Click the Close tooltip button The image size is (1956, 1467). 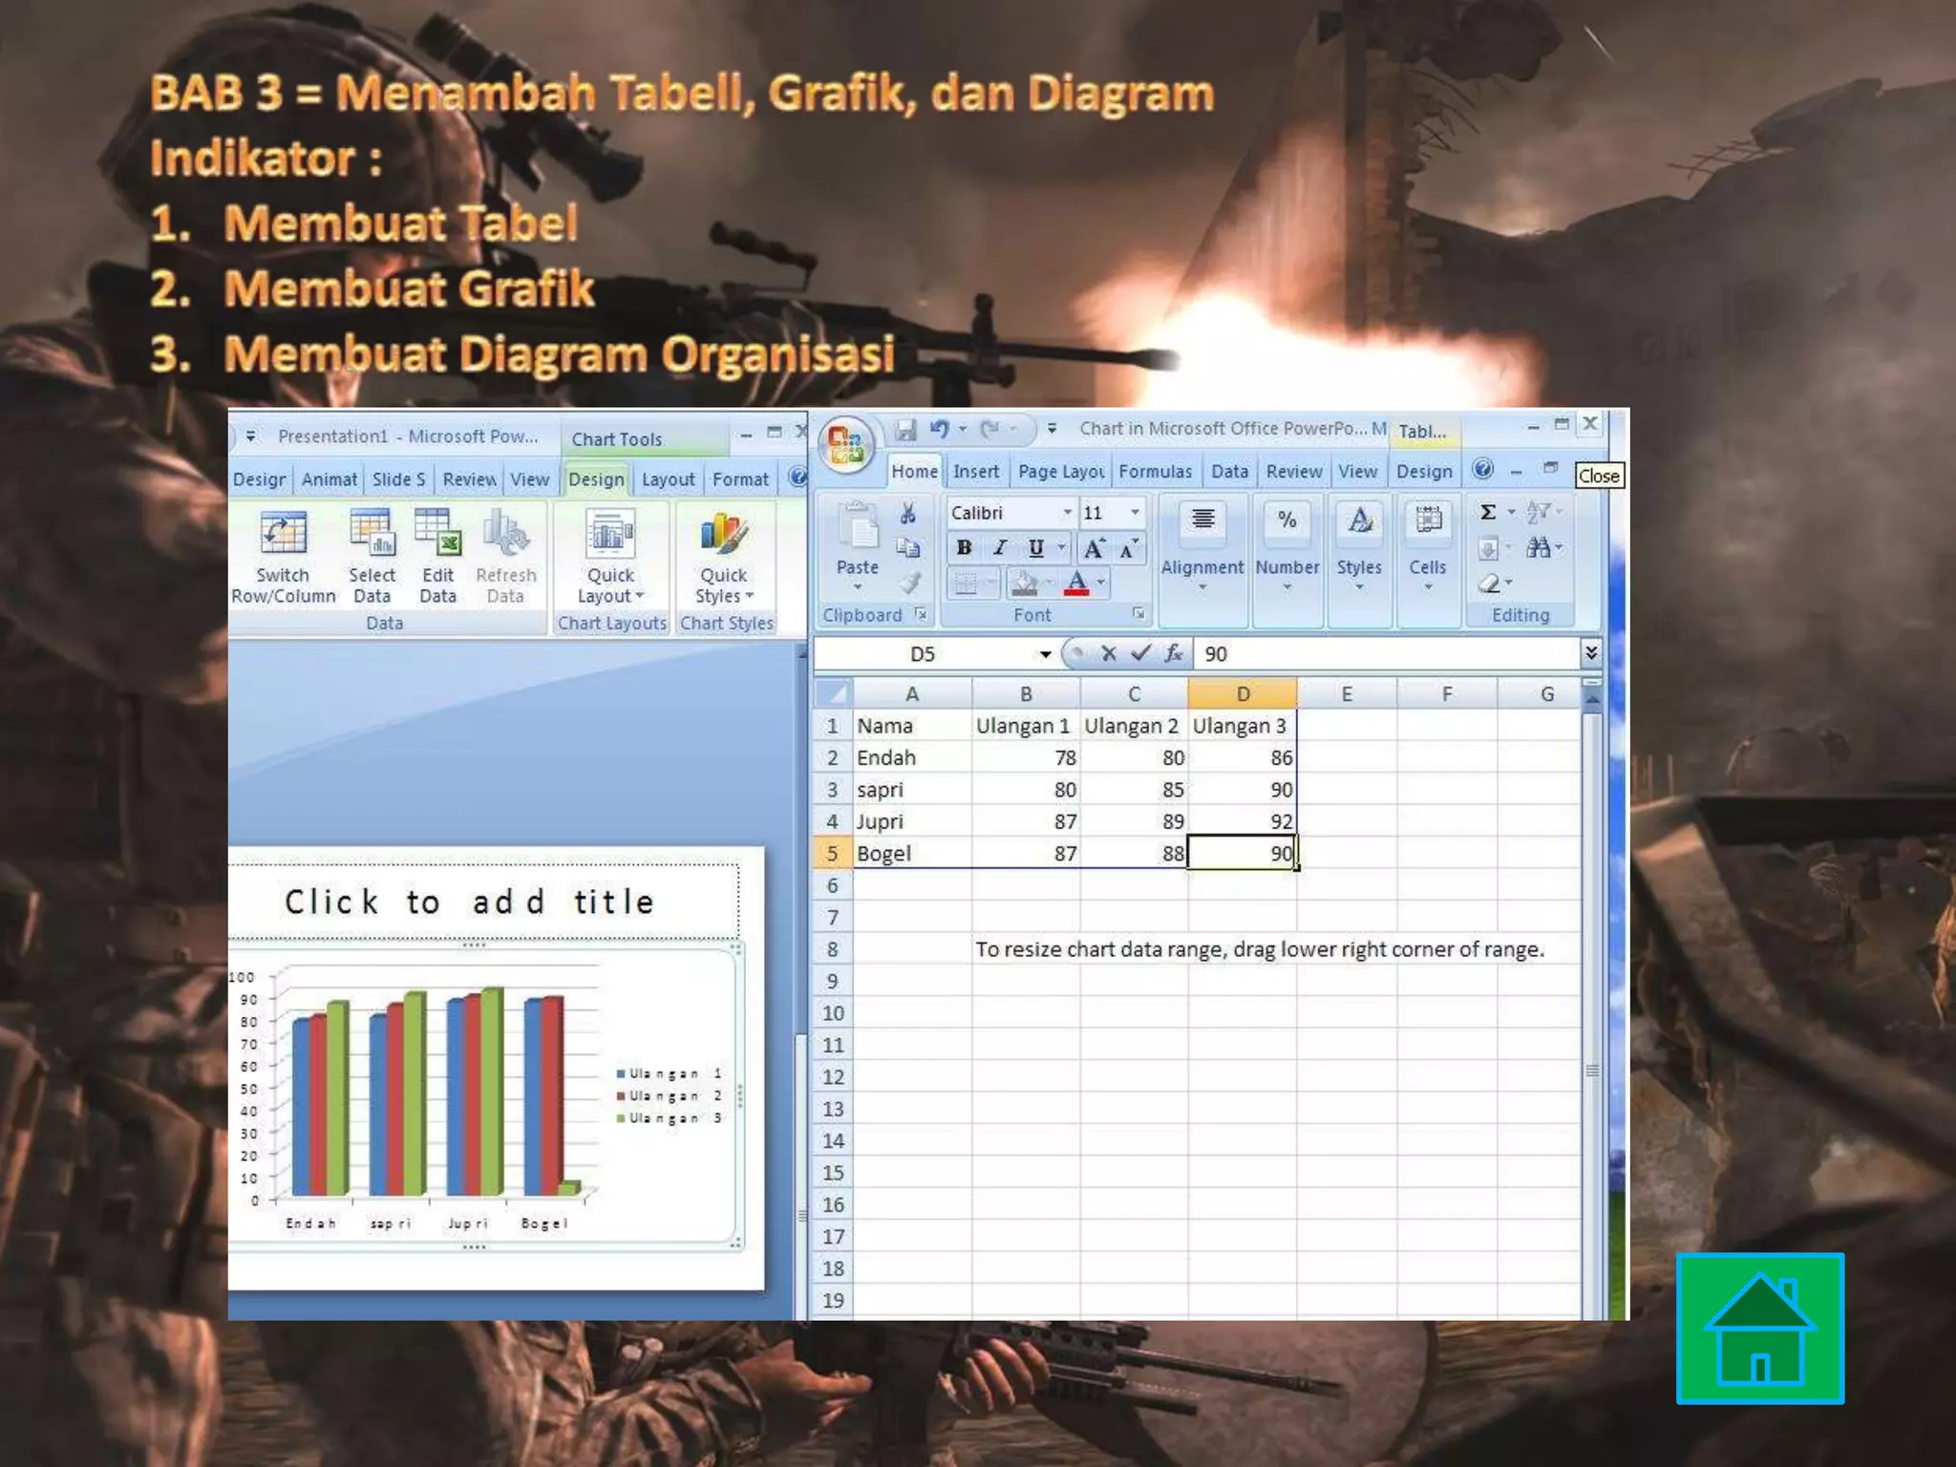[x=1598, y=476]
